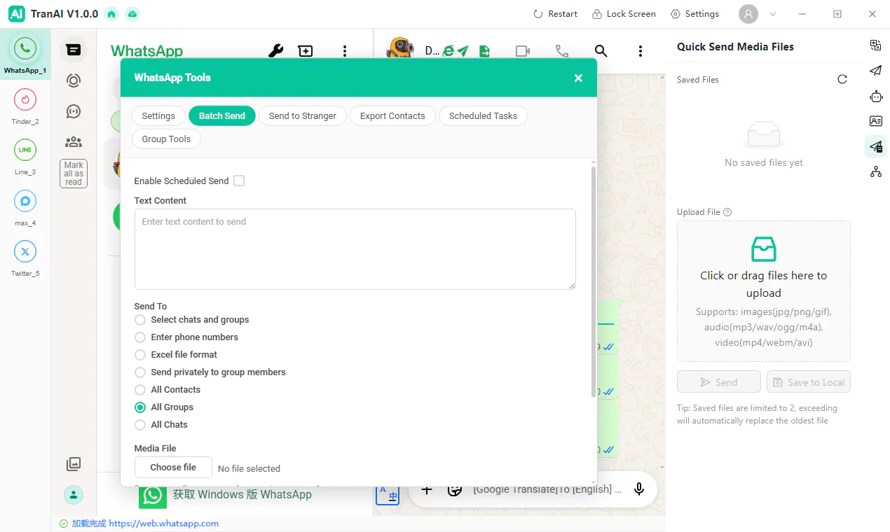Open the WhatsApp profile avatar icon

(x=73, y=495)
